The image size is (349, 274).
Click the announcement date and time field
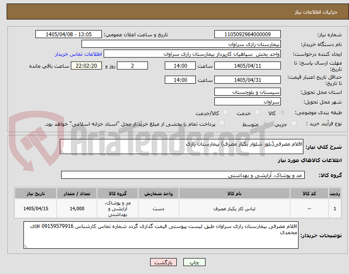[69, 34]
